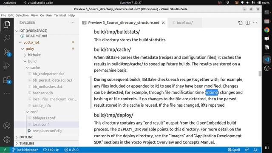The image size is (272, 153).
Task: Switch to local.conf tab
Action: point(185,23)
